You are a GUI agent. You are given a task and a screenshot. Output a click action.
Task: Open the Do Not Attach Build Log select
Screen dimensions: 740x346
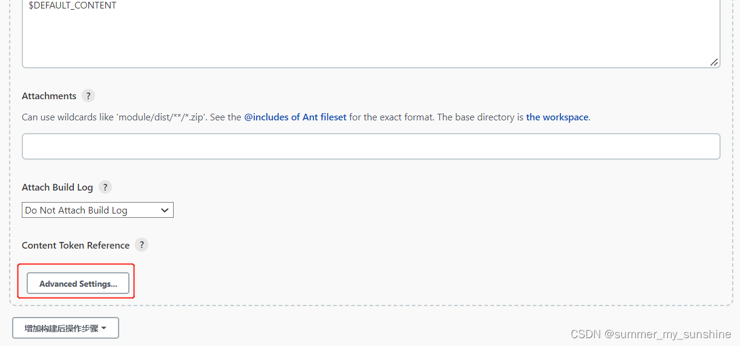(97, 211)
